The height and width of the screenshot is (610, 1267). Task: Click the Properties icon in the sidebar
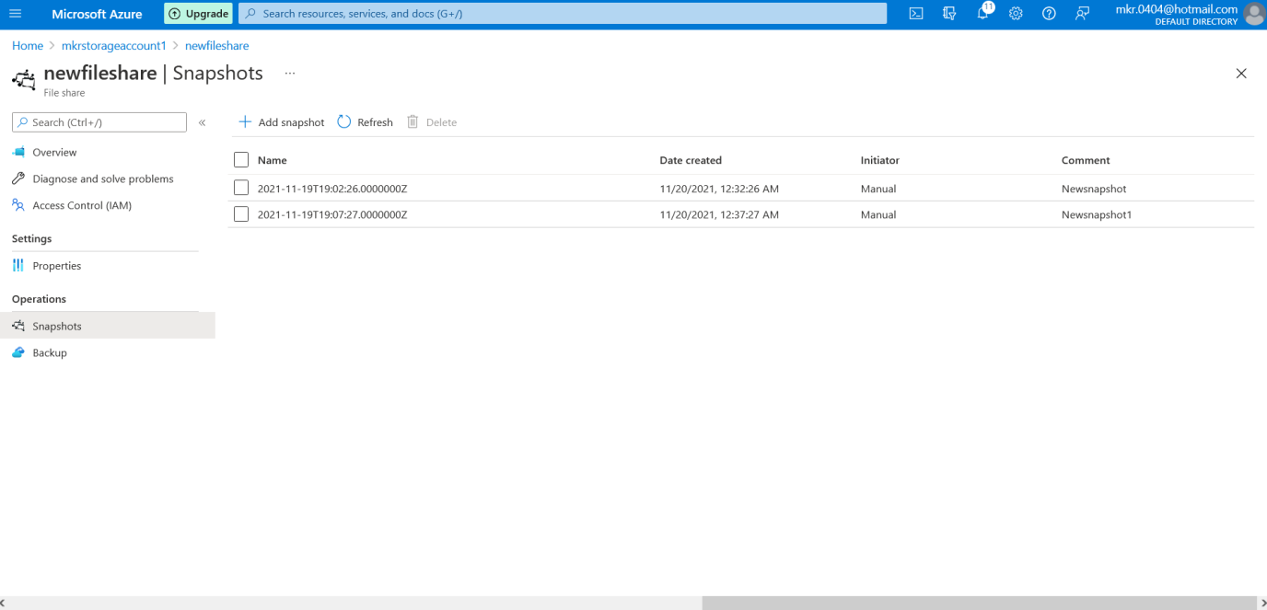(18, 266)
